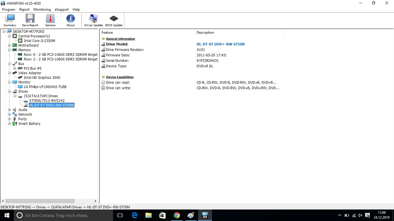
Task: Select memory Row: 0 Kingston module
Action: pyautogui.click(x=61, y=55)
